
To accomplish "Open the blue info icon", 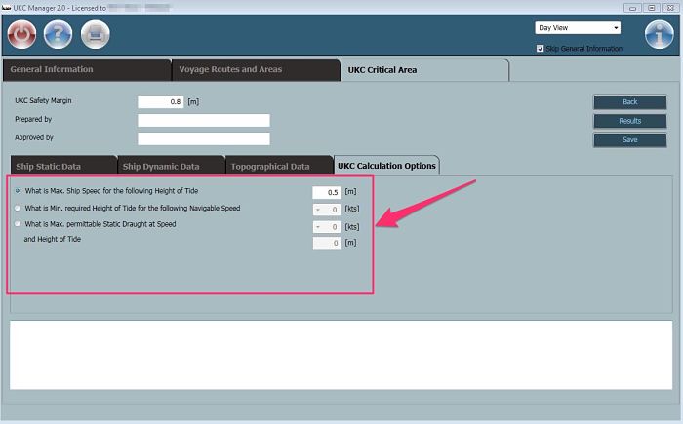I will click(x=660, y=33).
